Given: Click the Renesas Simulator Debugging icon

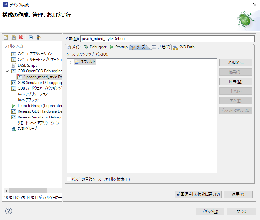Looking at the screenshot, I should [x=13, y=117].
